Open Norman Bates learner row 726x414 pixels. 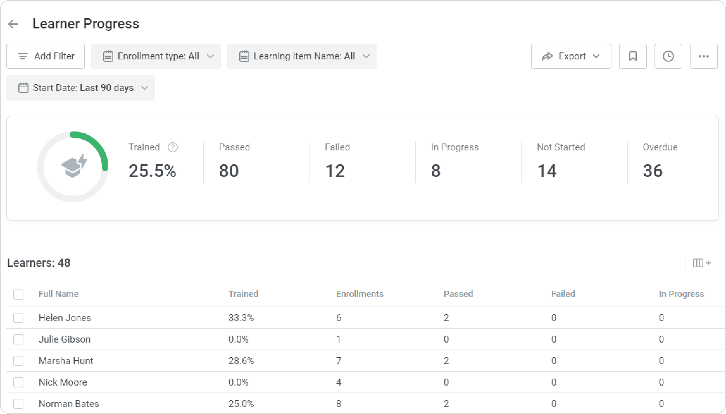pyautogui.click(x=69, y=404)
